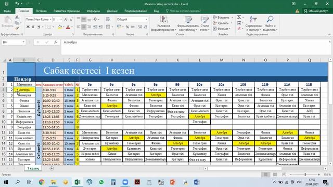Click the merge and center icon

pos(108,27)
